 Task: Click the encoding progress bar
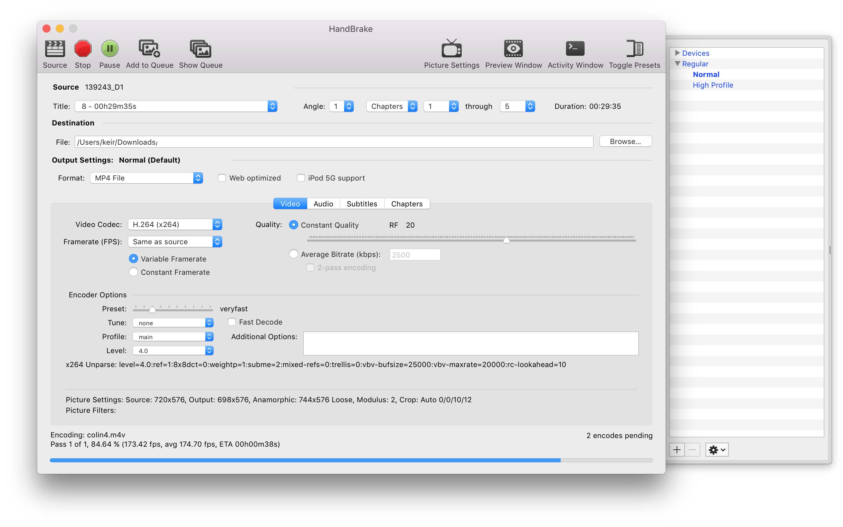click(351, 460)
